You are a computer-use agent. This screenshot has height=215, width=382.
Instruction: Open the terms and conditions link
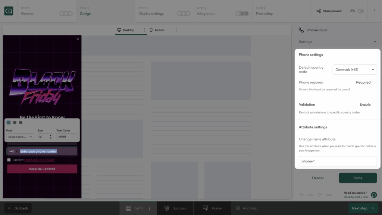[39, 160]
